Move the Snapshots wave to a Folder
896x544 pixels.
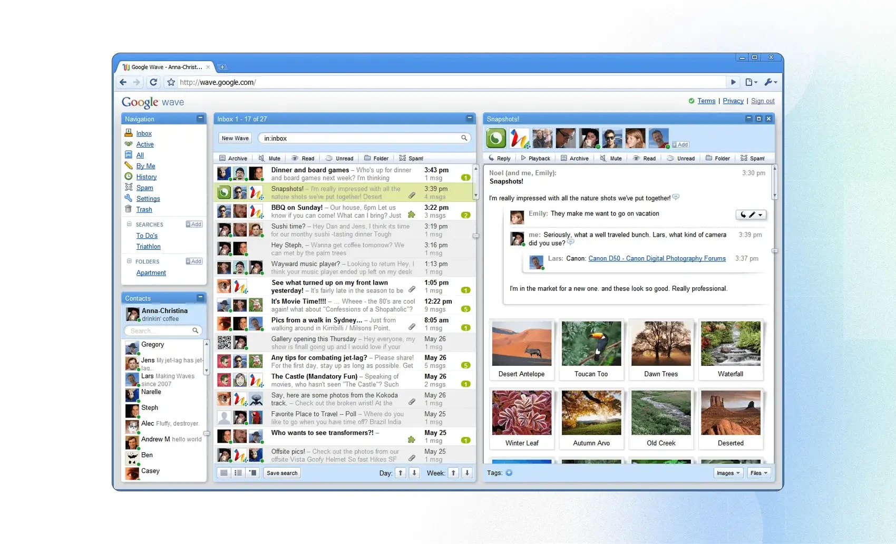tap(718, 158)
